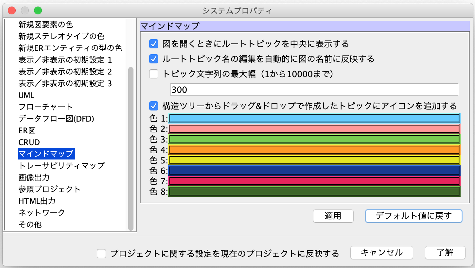475x268 pixels.
Task: Open the ER図 settings category
Action: pos(27,130)
